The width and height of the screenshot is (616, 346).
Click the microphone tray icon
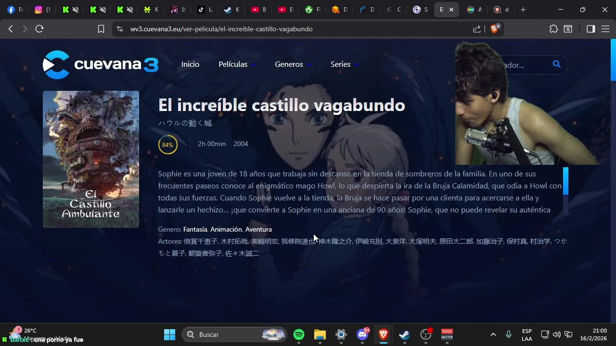[x=509, y=334]
